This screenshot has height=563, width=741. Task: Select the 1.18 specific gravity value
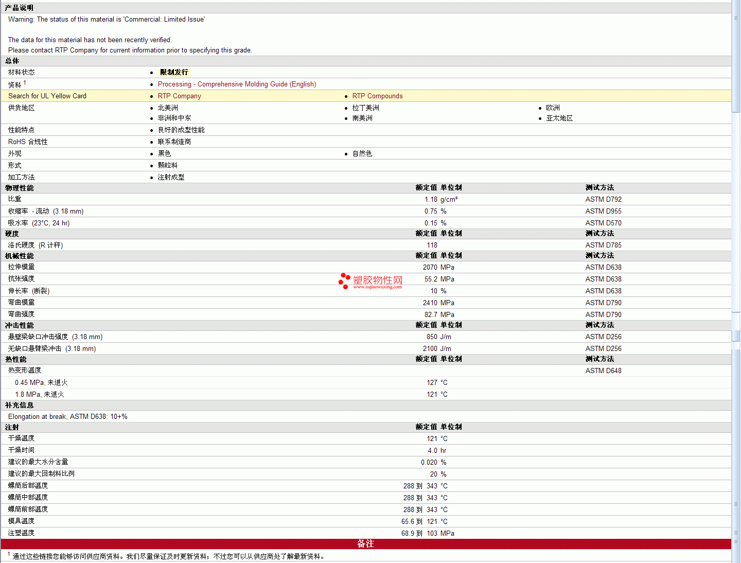(x=431, y=200)
